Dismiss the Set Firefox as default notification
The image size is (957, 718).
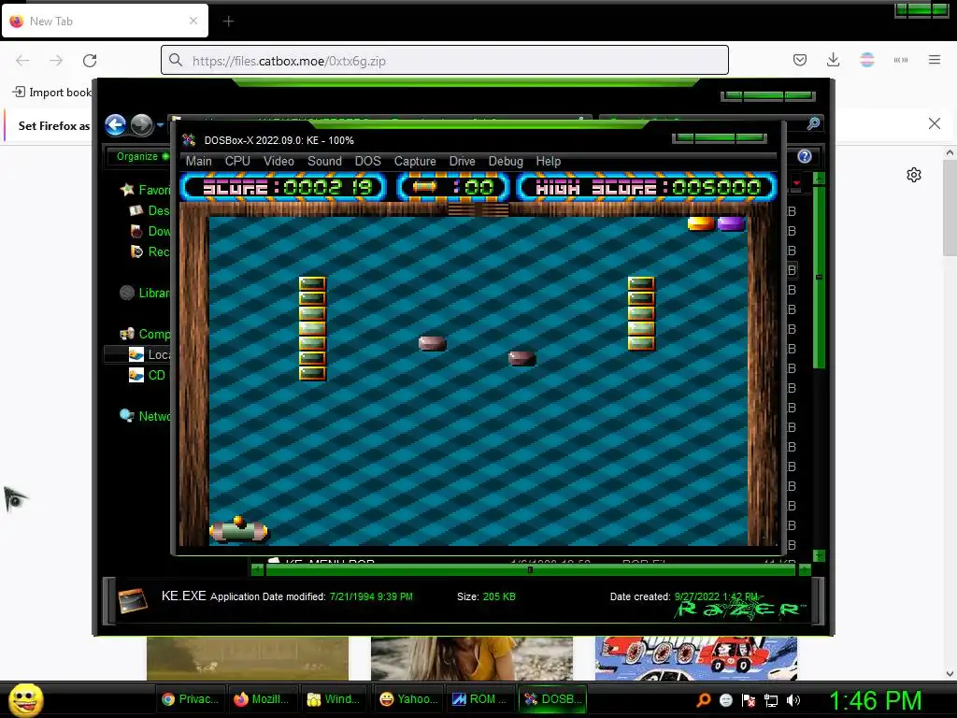(934, 123)
